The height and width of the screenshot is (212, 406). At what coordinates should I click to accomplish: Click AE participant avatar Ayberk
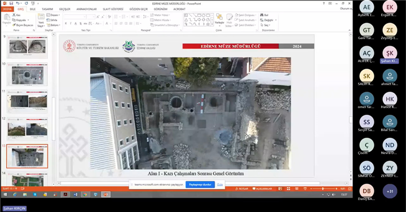367,7
